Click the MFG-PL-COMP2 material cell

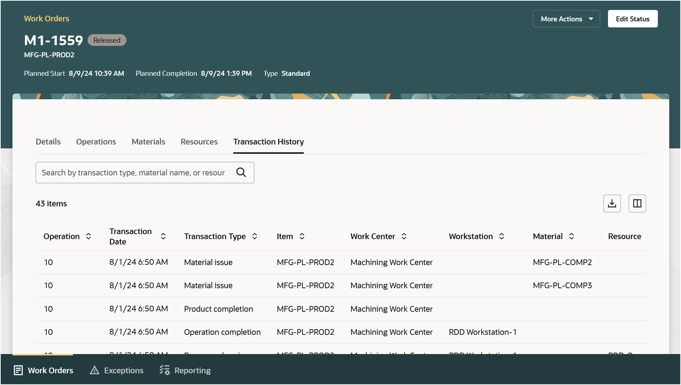pyautogui.click(x=562, y=262)
